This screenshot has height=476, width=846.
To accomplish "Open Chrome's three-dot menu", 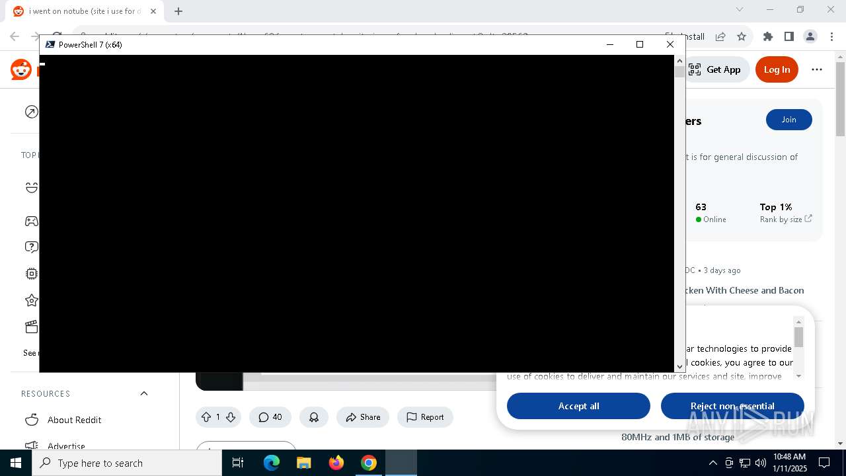I will 831,36.
